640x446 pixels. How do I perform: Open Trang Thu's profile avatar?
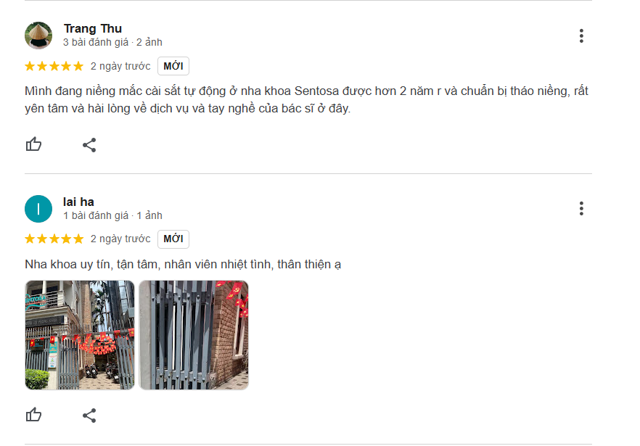[38, 36]
